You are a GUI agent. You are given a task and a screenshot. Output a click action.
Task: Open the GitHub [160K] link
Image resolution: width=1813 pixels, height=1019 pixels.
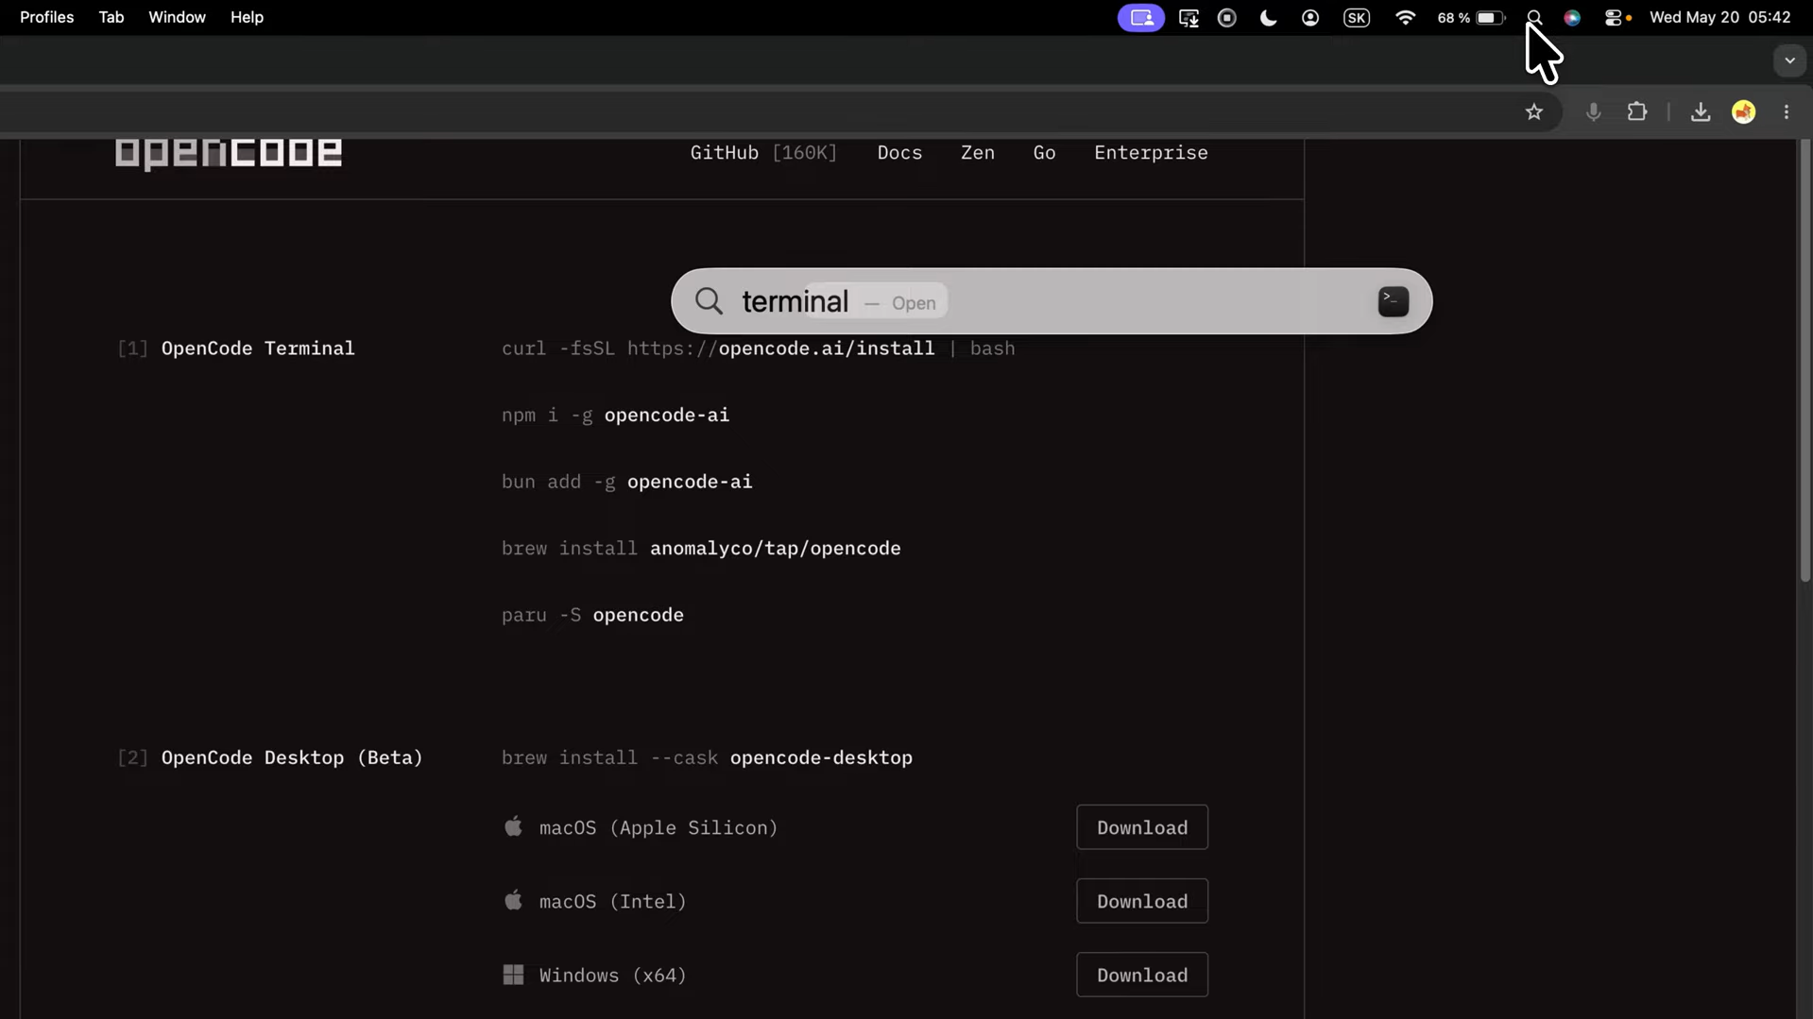pos(763,153)
